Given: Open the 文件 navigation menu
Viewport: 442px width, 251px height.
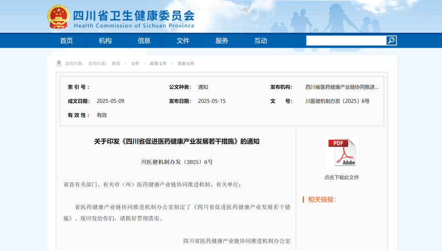Looking at the screenshot, I should [183, 40].
